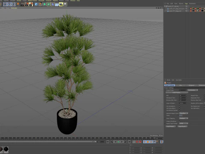The width and height of the screenshot is (205, 154).
Task: Open Object Manager Bookmarks menu
Action: (x=192, y=3)
